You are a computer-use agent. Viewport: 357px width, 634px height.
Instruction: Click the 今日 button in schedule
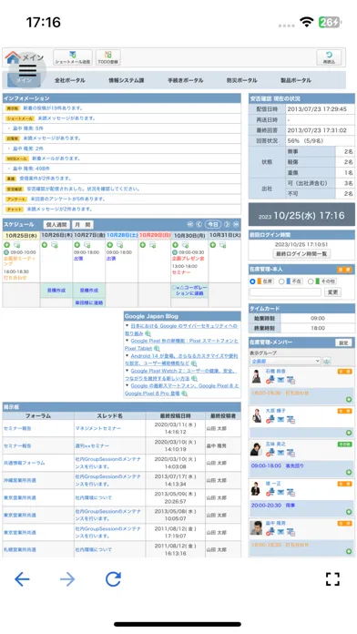(x=213, y=224)
